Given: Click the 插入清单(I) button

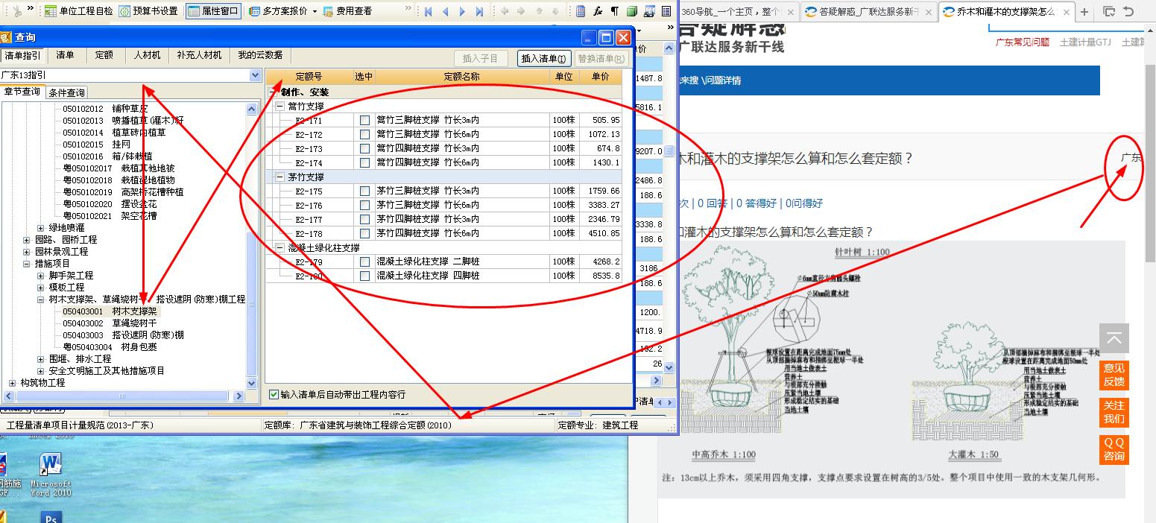Looking at the screenshot, I should tap(543, 59).
